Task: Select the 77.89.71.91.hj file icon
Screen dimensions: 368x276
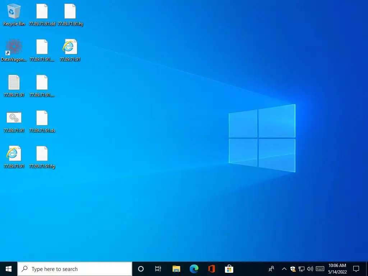Action: coord(70,14)
